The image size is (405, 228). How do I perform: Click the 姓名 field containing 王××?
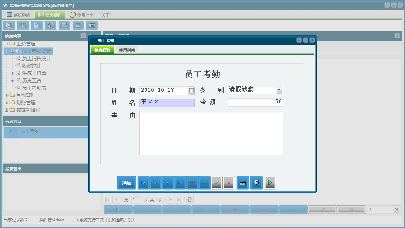167,103
